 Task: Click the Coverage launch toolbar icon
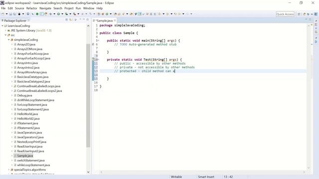[x=66, y=14]
